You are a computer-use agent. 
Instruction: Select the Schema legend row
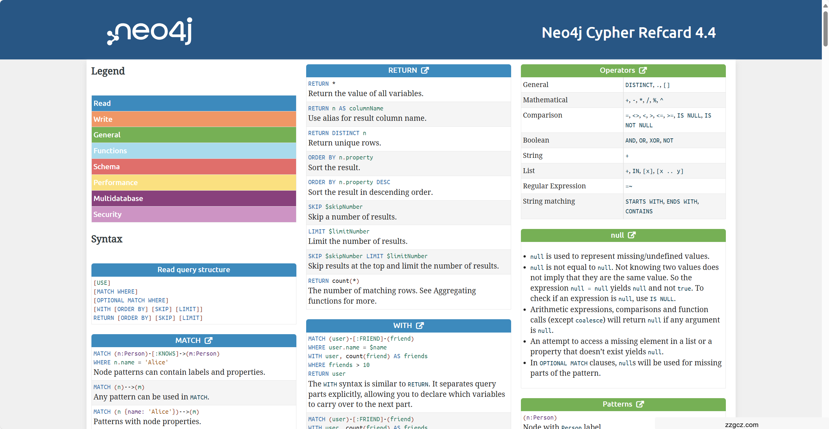pyautogui.click(x=194, y=167)
